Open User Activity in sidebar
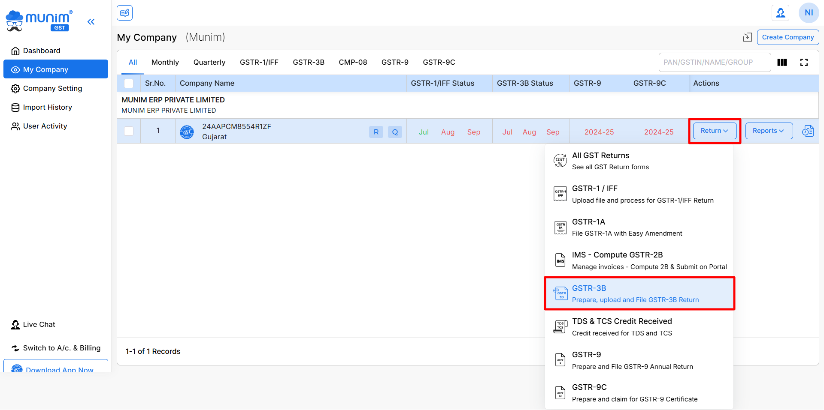The image size is (824, 410). click(x=56, y=126)
